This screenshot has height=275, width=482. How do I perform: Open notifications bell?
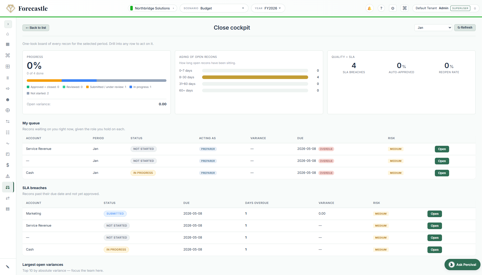369,8
